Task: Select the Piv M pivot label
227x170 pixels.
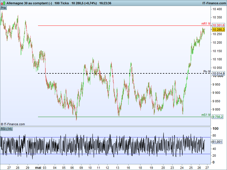Action: coord(207,71)
